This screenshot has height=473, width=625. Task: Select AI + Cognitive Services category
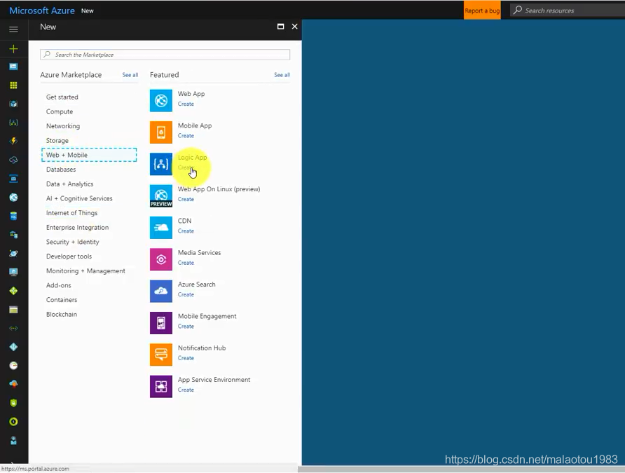[x=79, y=198]
